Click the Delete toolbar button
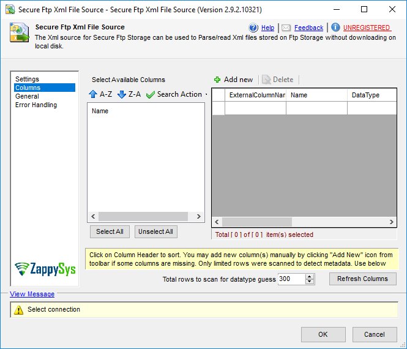 point(278,80)
